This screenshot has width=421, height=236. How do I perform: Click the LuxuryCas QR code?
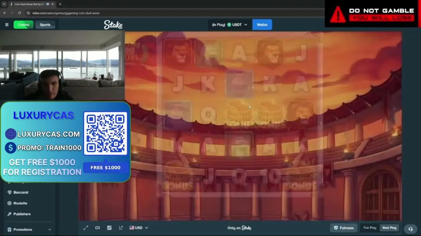click(x=105, y=133)
